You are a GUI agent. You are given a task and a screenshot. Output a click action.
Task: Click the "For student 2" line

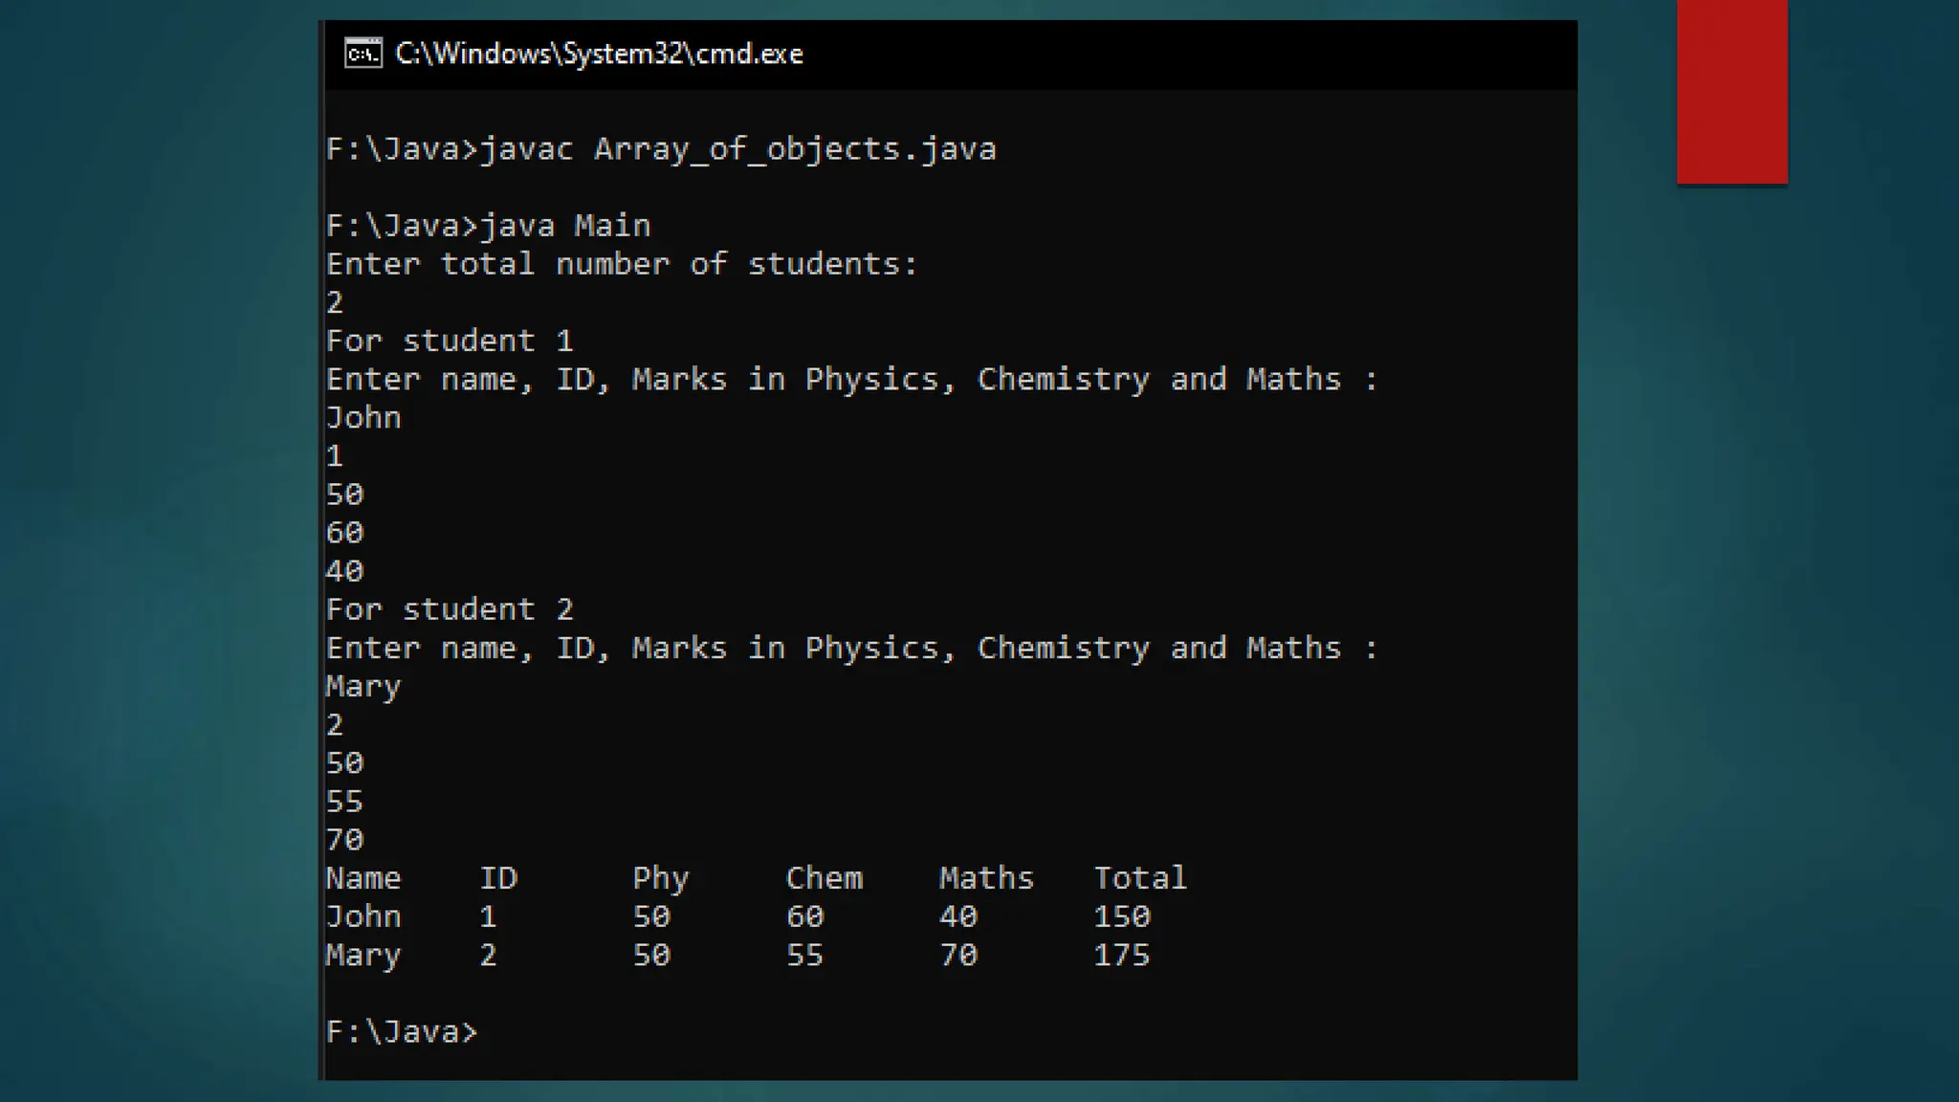[x=450, y=610]
